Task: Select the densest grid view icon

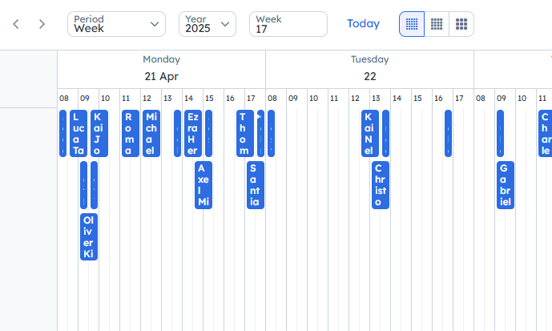Action: click(x=412, y=24)
